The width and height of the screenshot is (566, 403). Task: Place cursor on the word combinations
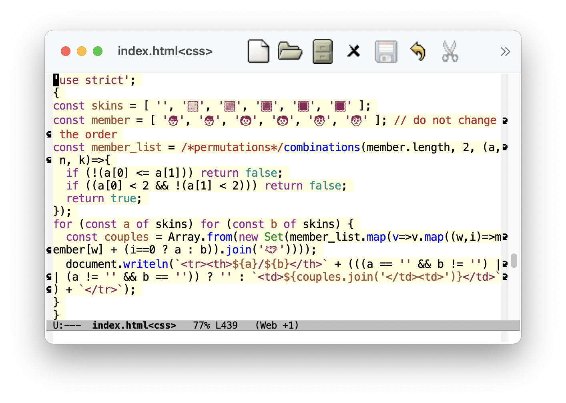(322, 148)
